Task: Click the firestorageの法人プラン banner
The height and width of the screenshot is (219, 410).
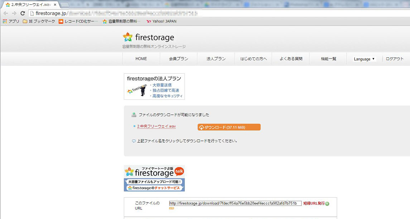Action: click(x=154, y=86)
